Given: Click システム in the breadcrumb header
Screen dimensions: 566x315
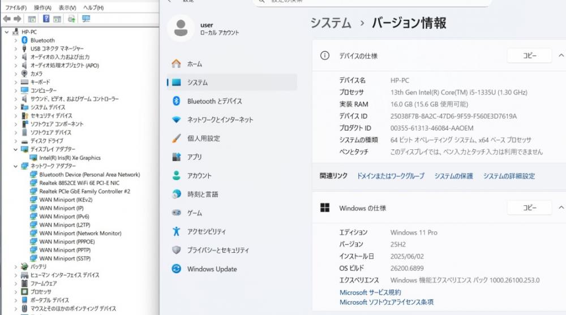Looking at the screenshot, I should point(331,23).
